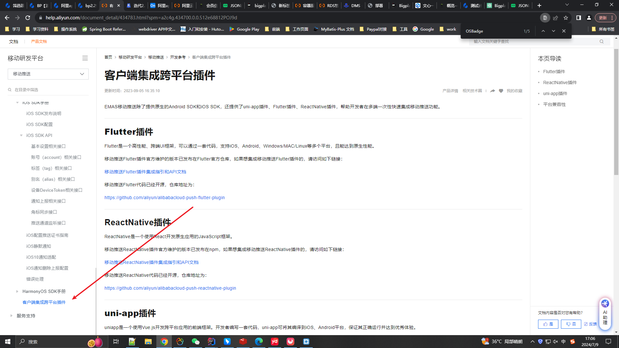This screenshot has width=619, height=348.
Task: Click the 是 helpful feedback button
Action: (x=548, y=324)
